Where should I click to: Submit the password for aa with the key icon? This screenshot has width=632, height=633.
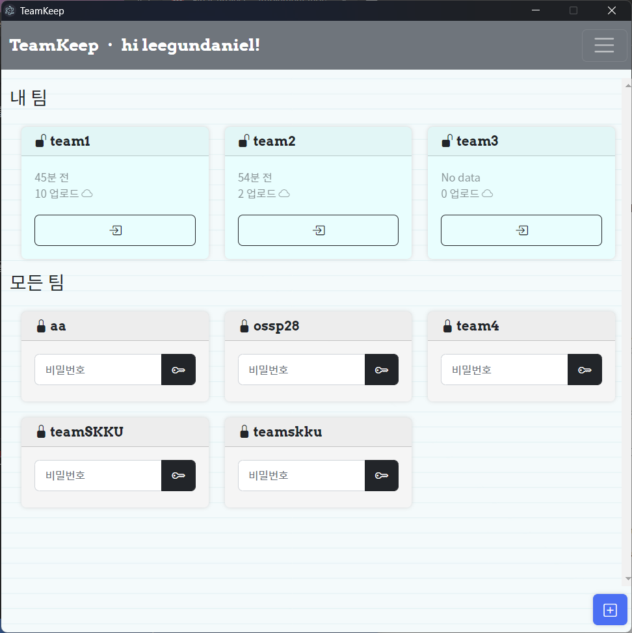(x=178, y=369)
